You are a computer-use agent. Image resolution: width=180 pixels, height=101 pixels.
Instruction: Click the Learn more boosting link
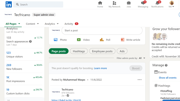(100, 68)
